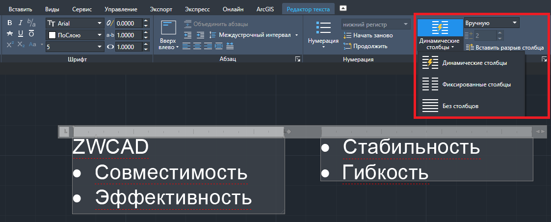Viewport: 551px width, 222px height.
Task: Open Абзац panel dialog launcher
Action: [x=298, y=59]
